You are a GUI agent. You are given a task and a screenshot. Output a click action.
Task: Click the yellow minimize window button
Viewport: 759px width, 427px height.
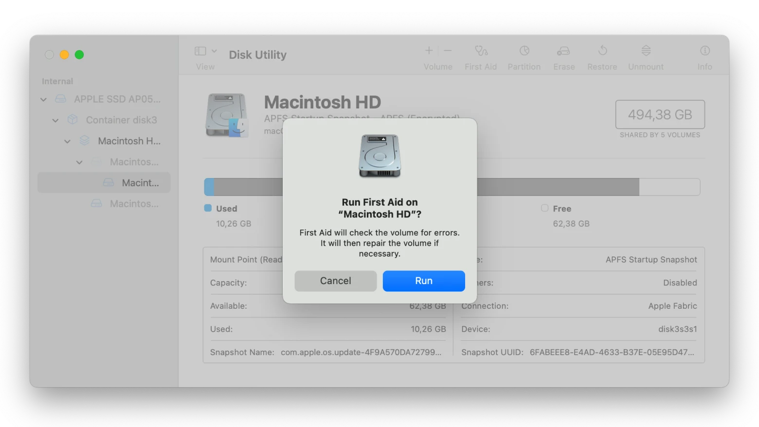pos(64,54)
